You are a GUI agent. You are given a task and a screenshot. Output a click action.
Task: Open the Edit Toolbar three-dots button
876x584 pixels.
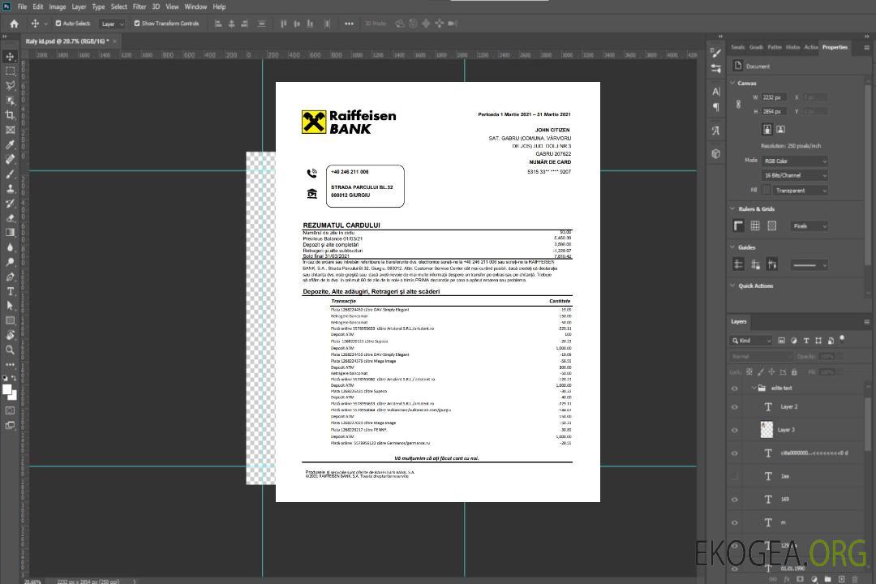click(x=10, y=364)
